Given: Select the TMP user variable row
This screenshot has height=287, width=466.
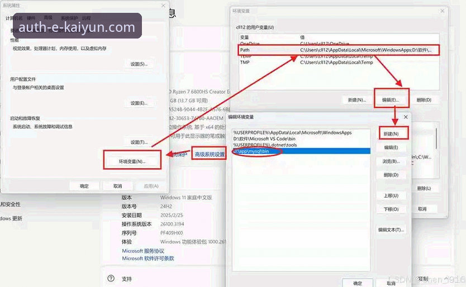Looking at the screenshot, I should [x=339, y=63].
